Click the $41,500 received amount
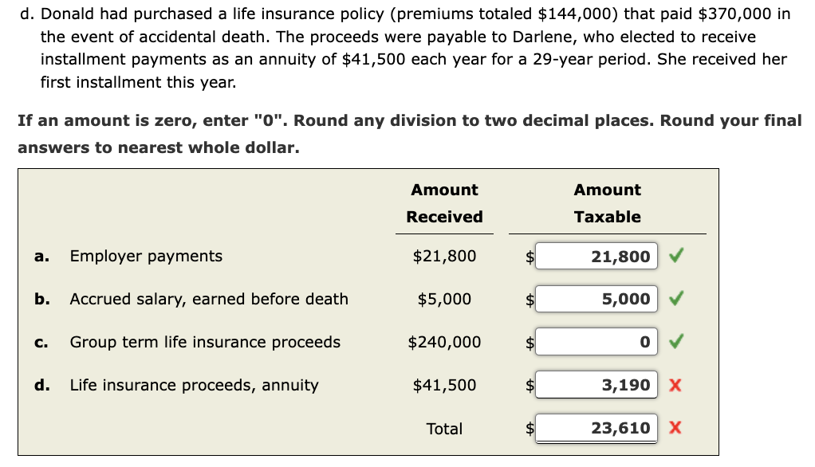The image size is (815, 467). pyautogui.click(x=444, y=385)
